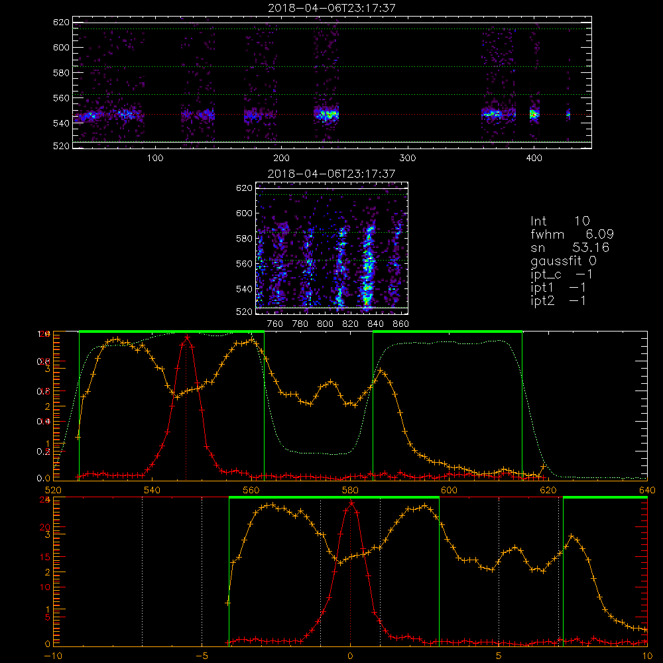Click x-axis label 540 on the profile plot

pyautogui.click(x=152, y=491)
